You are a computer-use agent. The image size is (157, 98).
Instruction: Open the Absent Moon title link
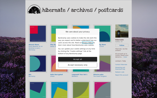point(34,45)
